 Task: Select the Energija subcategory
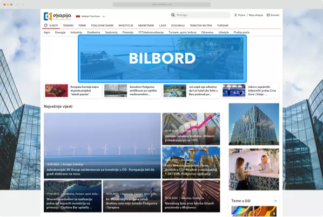click(60, 32)
